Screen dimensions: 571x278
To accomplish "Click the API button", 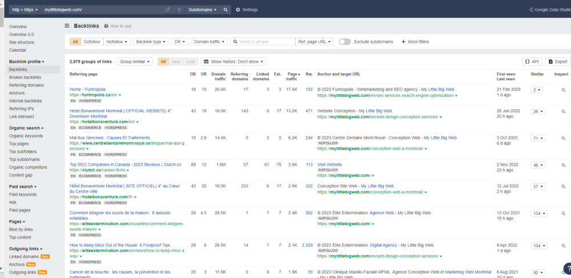I will tap(532, 62).
